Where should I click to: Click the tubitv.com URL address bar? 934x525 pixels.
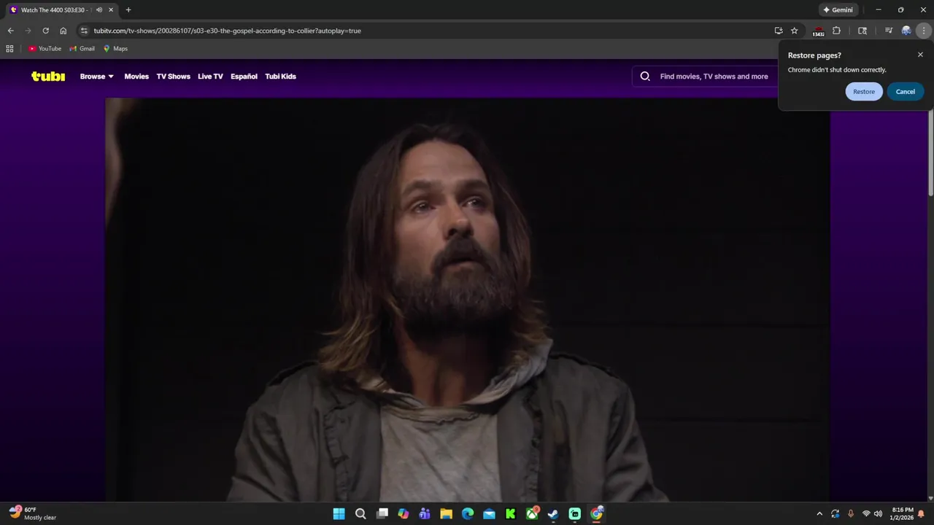pyautogui.click(x=228, y=31)
